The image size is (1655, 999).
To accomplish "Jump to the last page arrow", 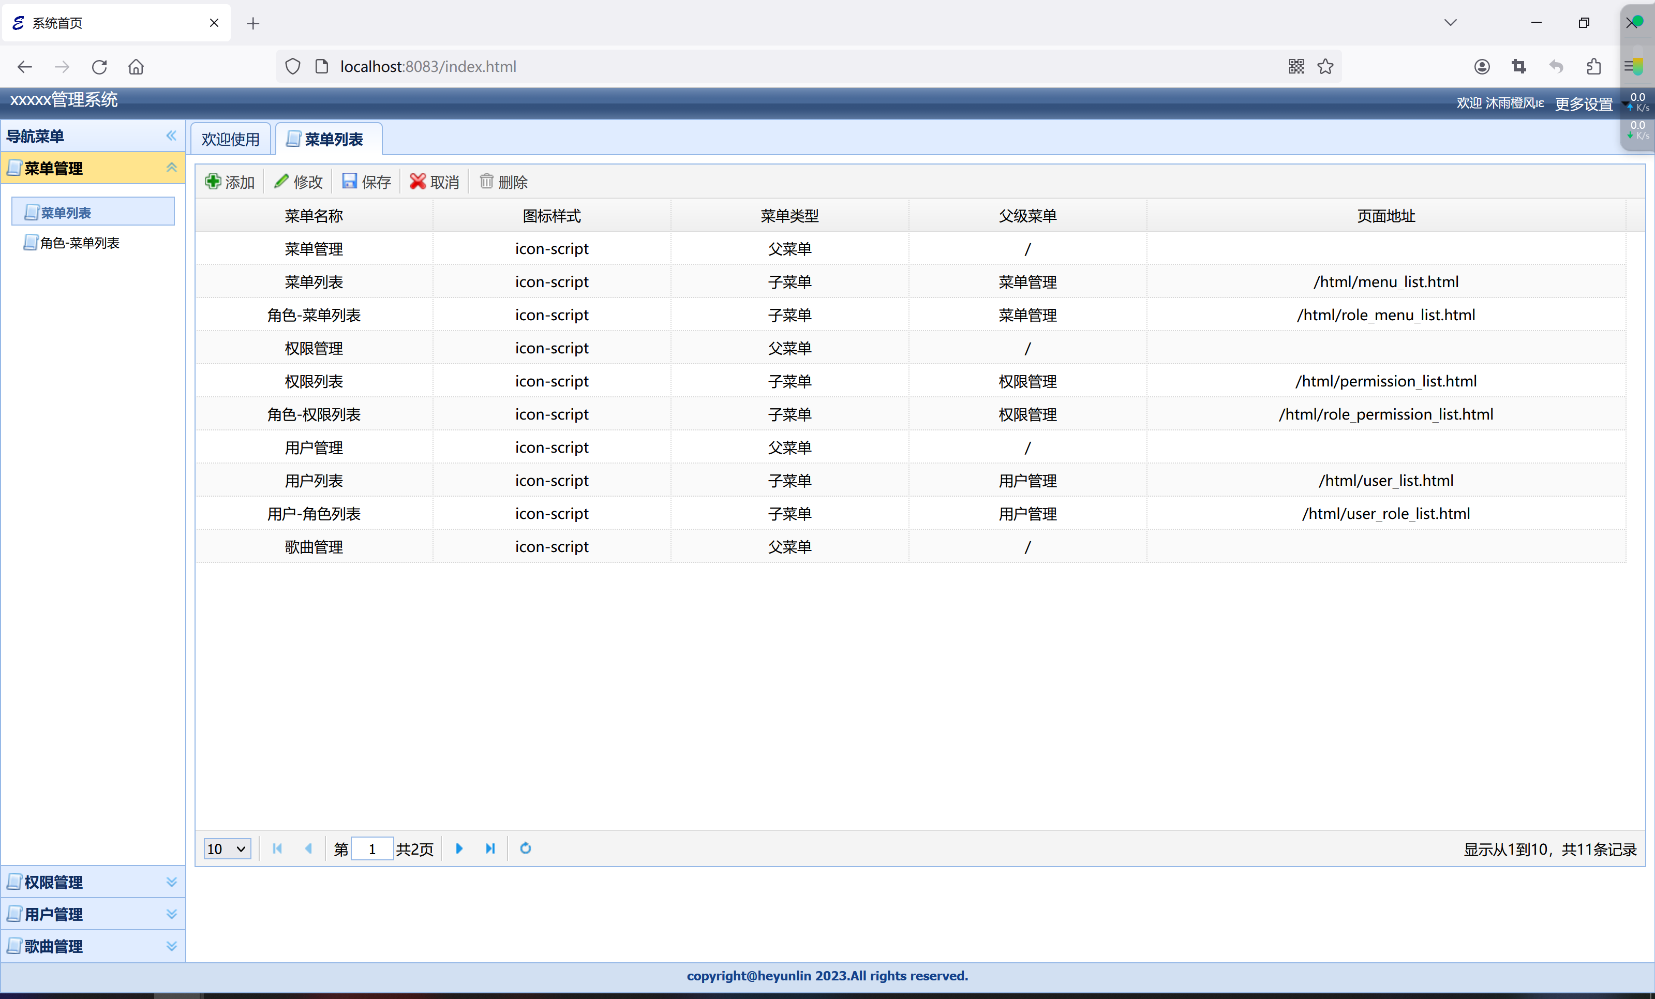I will (490, 848).
